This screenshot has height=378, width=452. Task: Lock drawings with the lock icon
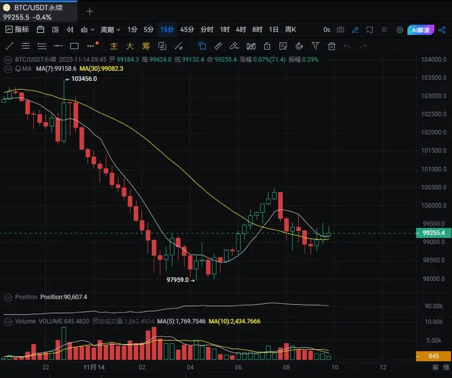pyautogui.click(x=267, y=46)
